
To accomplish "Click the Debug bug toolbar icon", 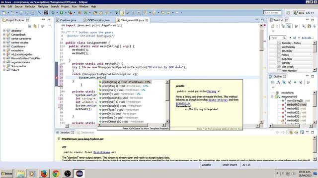I will 53,13.
